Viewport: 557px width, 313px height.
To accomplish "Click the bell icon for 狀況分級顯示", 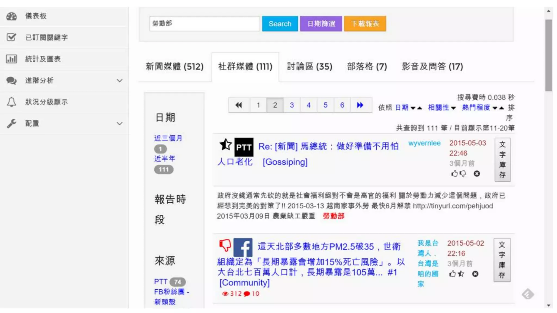I will [11, 102].
